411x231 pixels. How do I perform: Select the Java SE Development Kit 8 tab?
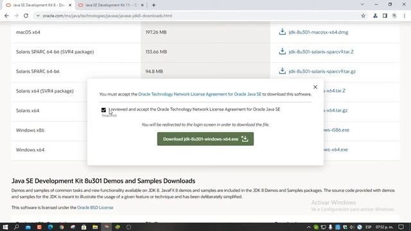tap(36, 5)
